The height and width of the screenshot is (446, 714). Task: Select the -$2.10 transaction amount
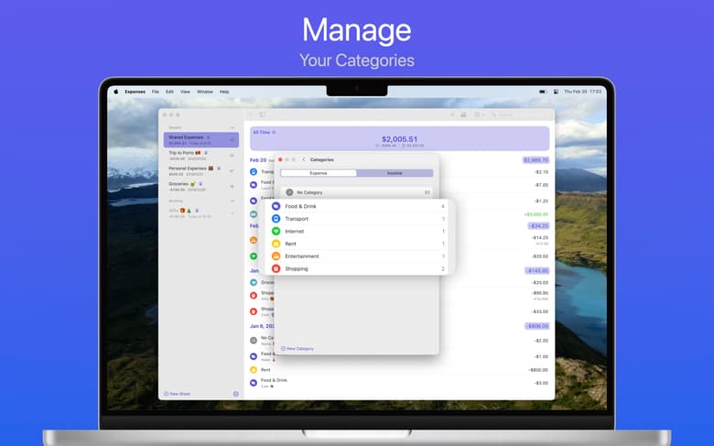pyautogui.click(x=541, y=172)
